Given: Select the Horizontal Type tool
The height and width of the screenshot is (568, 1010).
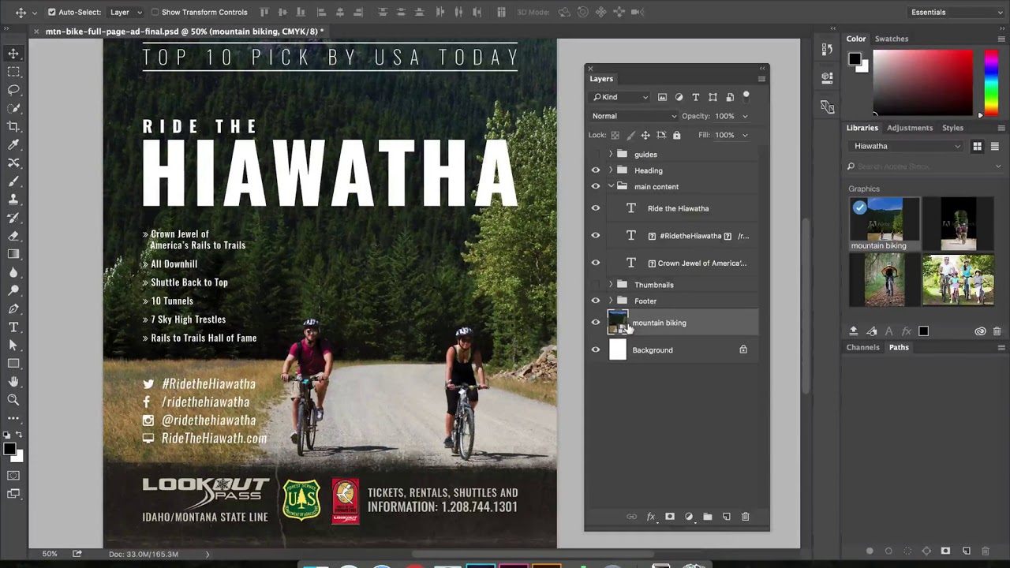Looking at the screenshot, I should 13,327.
